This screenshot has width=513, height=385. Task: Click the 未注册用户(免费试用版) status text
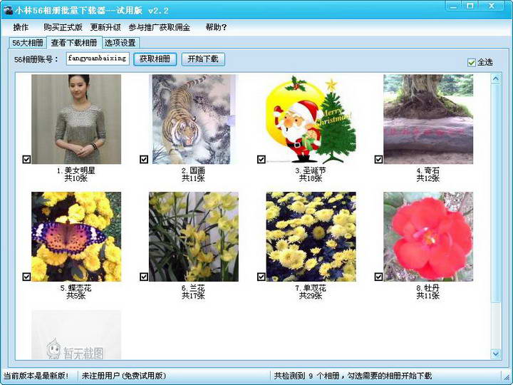pos(124,376)
